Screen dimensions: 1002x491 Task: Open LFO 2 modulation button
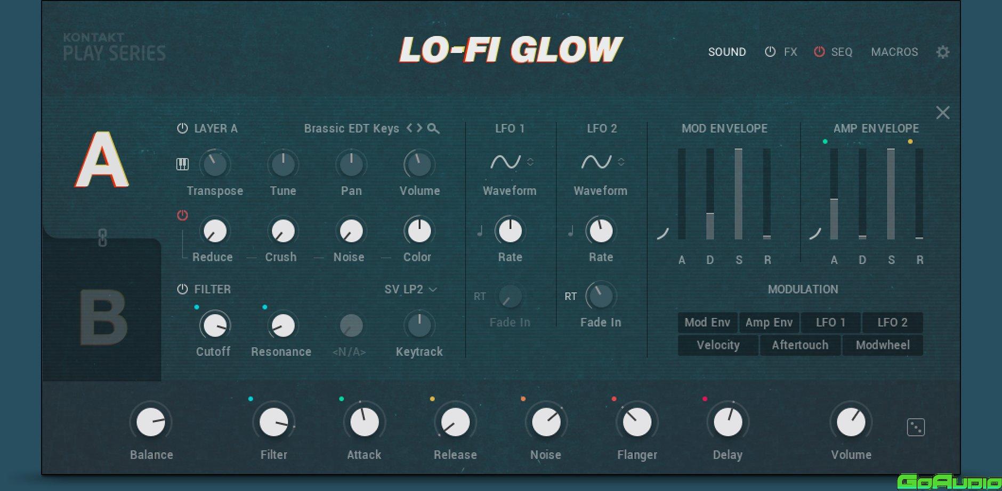892,323
